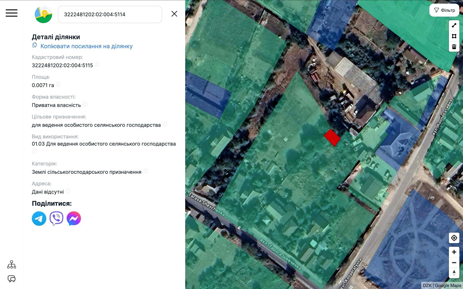Open the hamburger menu
This screenshot has width=463, height=289.
[12, 13]
